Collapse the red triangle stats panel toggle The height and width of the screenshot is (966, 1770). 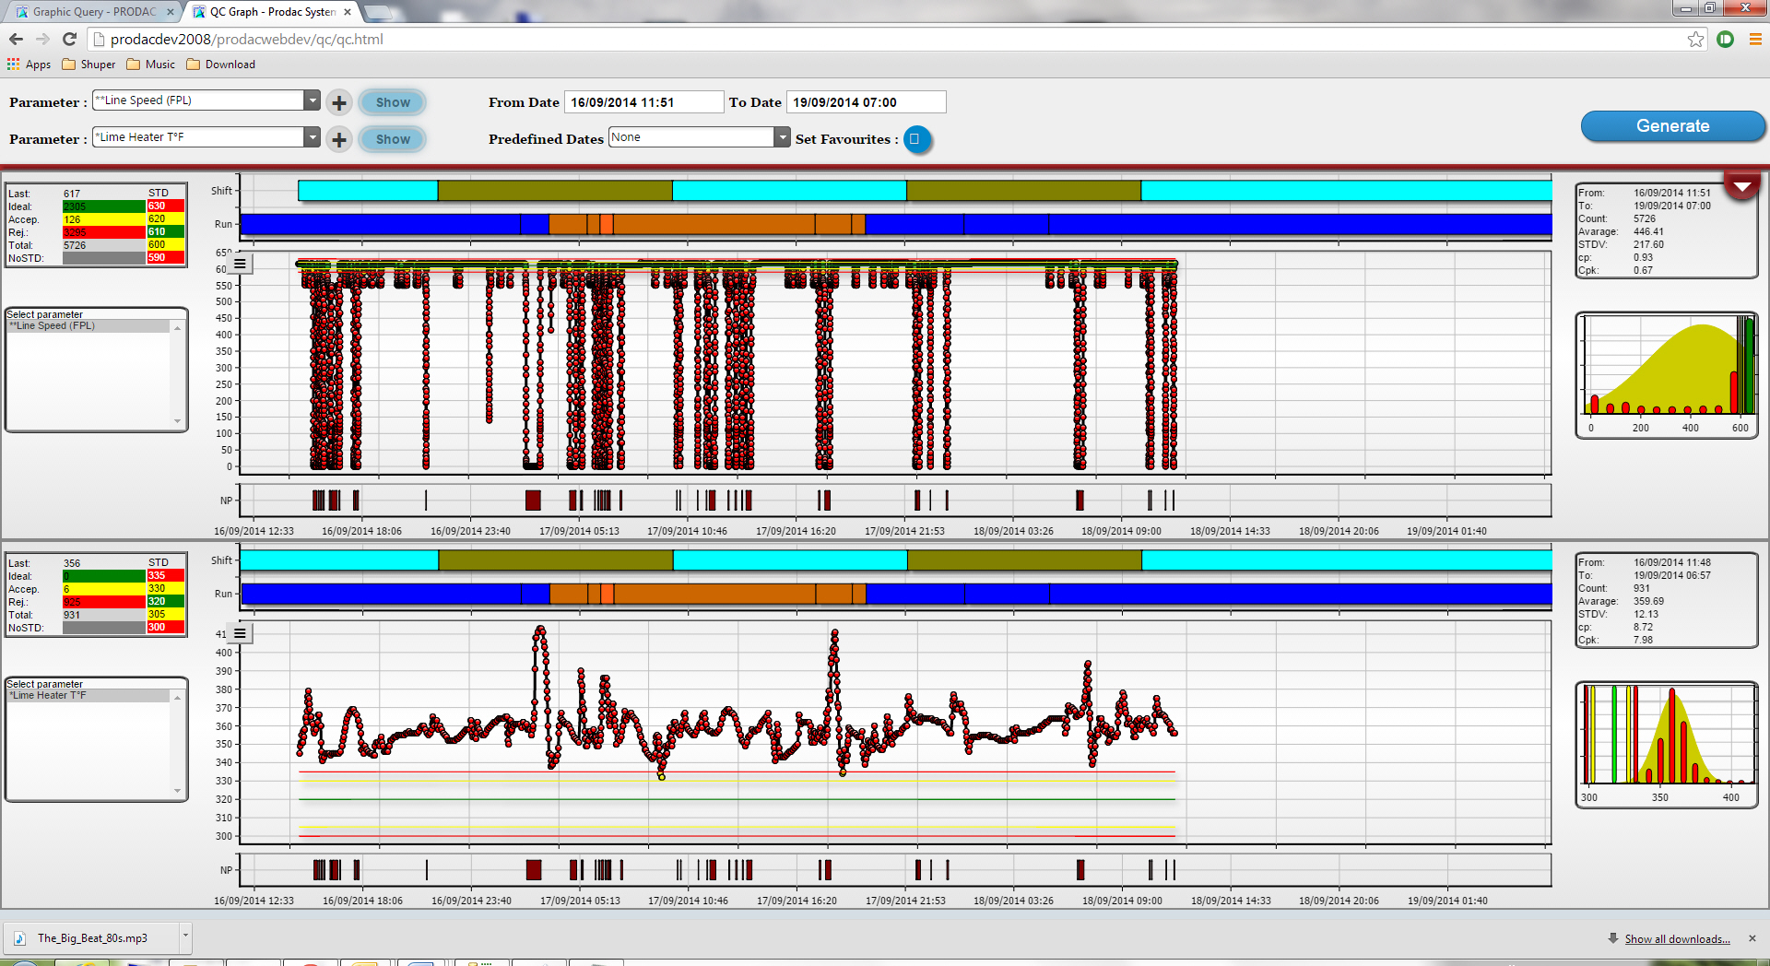pos(1741,187)
